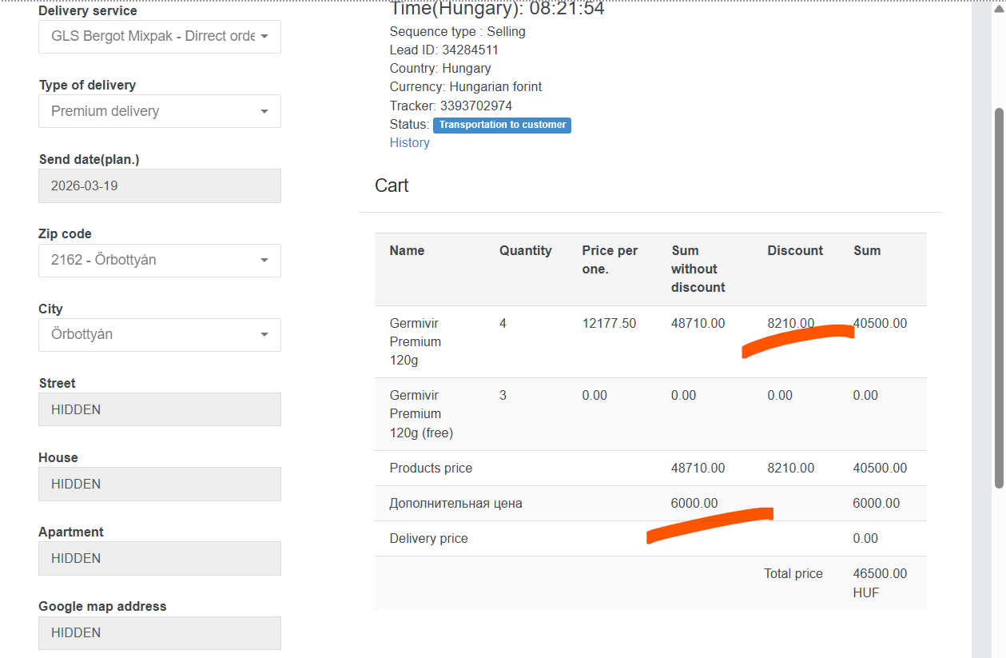Select the Lead ID: 34284511 text
The height and width of the screenshot is (658, 1006).
443,50
